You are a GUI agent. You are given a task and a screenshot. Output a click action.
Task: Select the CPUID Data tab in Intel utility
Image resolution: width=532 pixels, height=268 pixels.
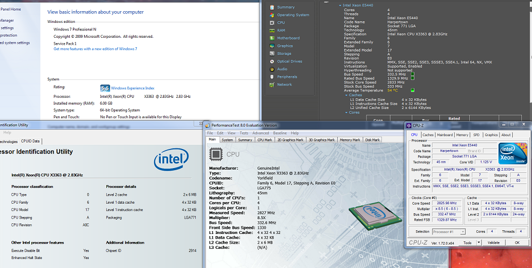[x=30, y=141]
